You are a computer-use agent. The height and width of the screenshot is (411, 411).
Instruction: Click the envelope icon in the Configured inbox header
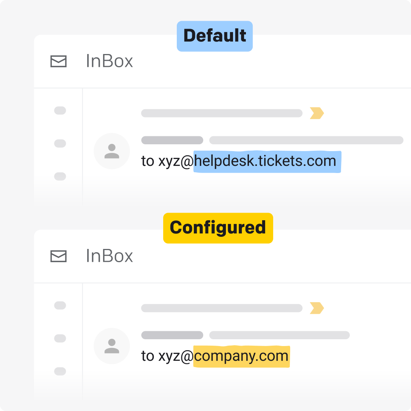pos(59,256)
